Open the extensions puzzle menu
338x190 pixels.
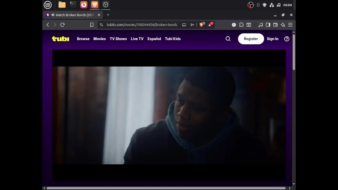pos(241,25)
